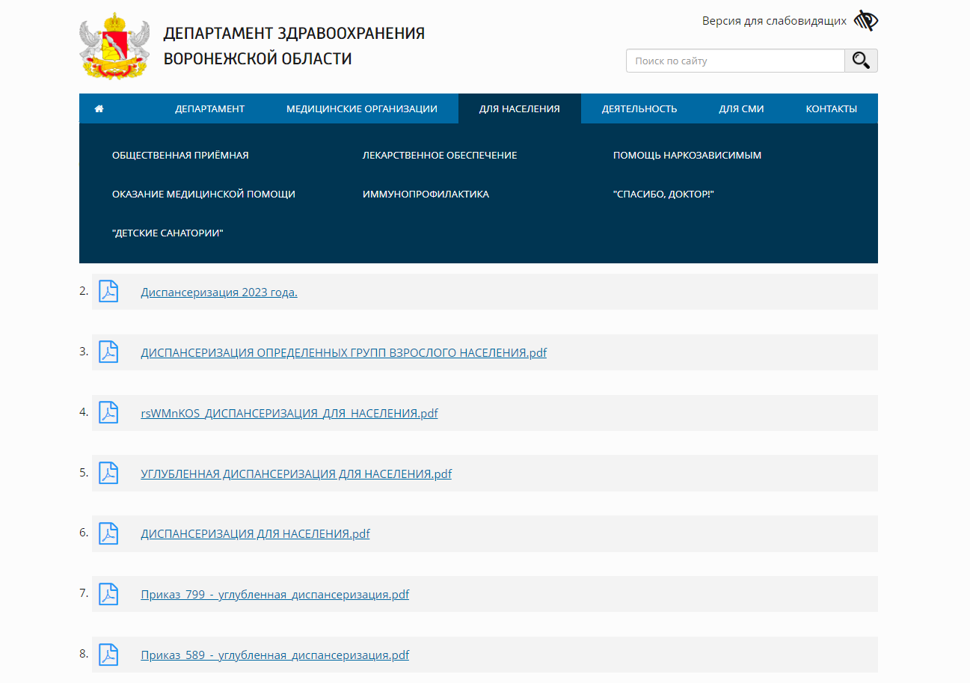Image resolution: width=970 pixels, height=683 pixels.
Task: Click PDF icon for rsWMnKOS file
Action: tap(109, 413)
